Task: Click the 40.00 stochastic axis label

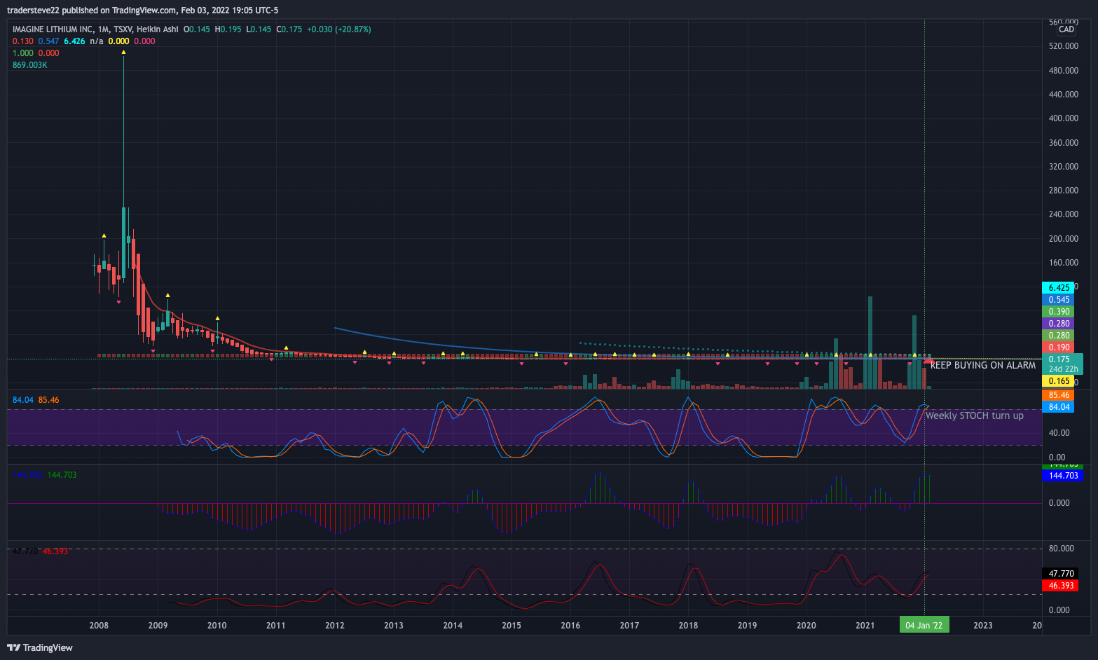Action: [1059, 433]
